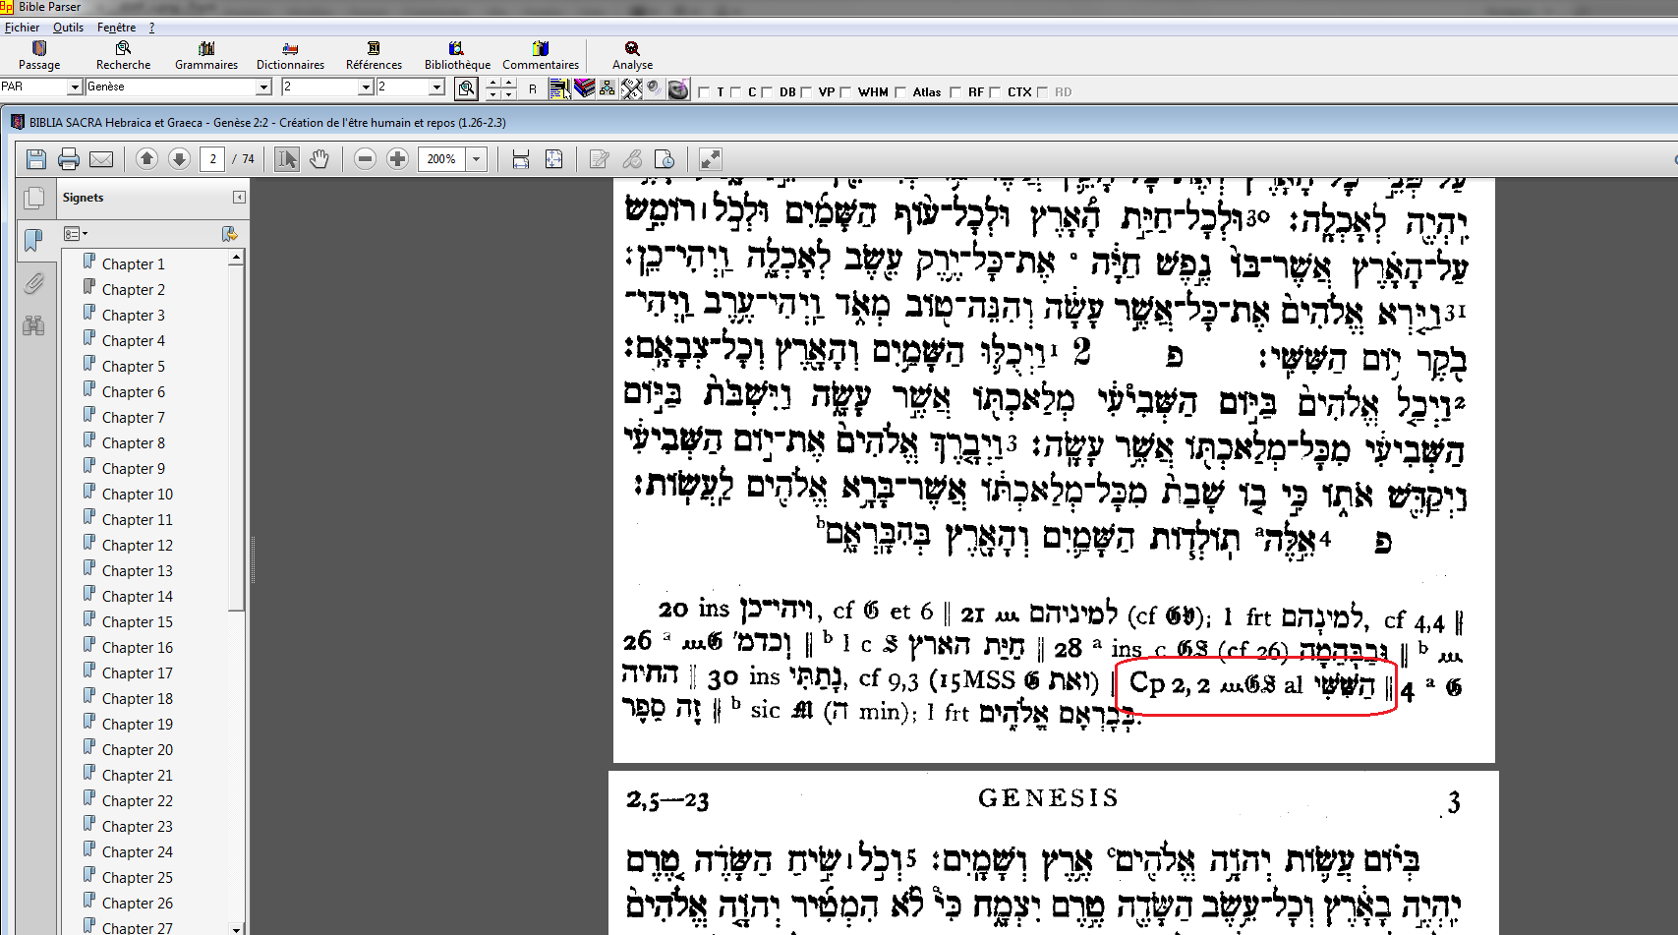Send by email with the envelope icon

tap(101, 159)
